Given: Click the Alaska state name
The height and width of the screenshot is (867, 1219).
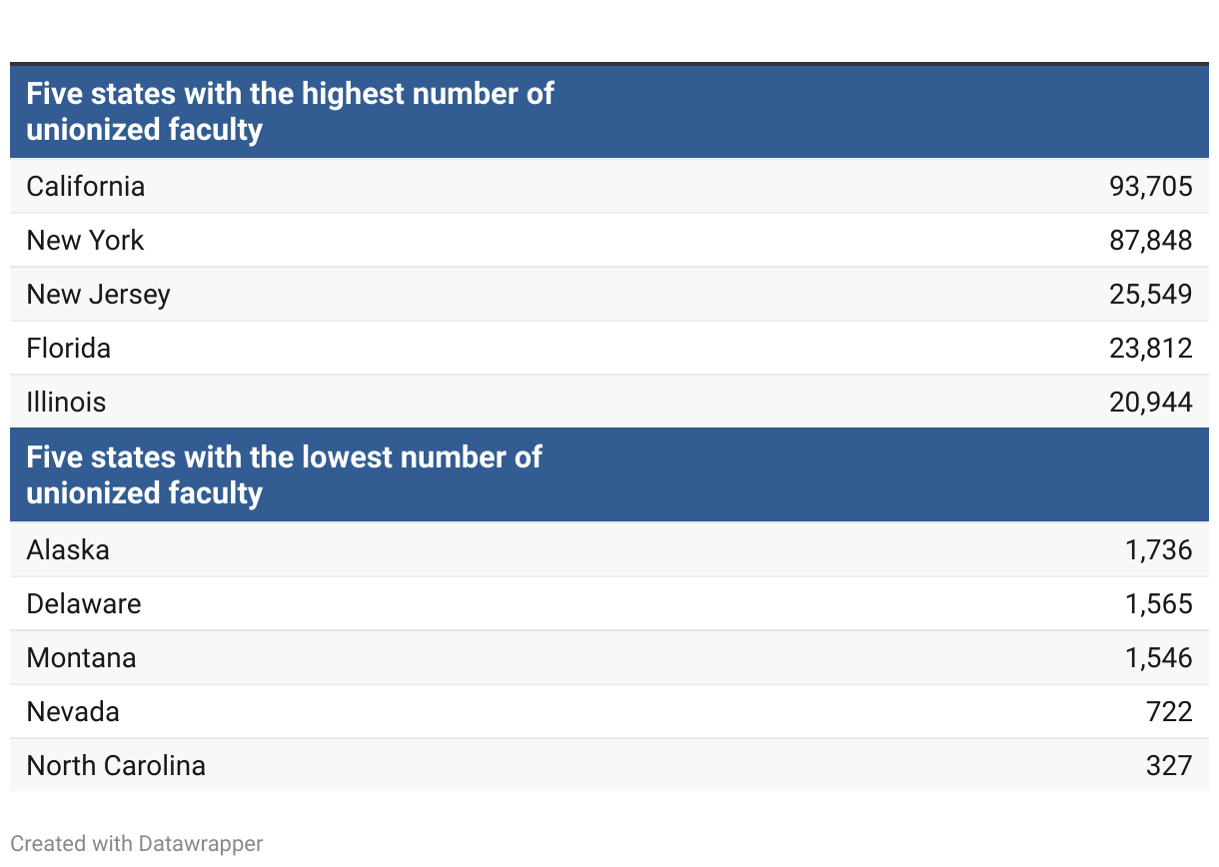Looking at the screenshot, I should tap(68, 550).
